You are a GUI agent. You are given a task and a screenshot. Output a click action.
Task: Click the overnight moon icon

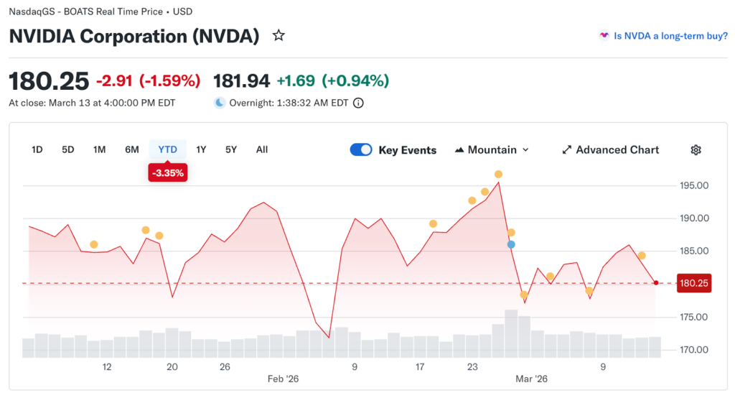click(x=220, y=103)
